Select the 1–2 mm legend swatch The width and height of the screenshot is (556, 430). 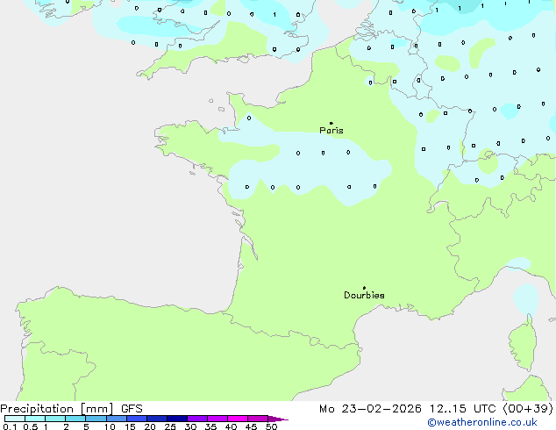click(55, 419)
